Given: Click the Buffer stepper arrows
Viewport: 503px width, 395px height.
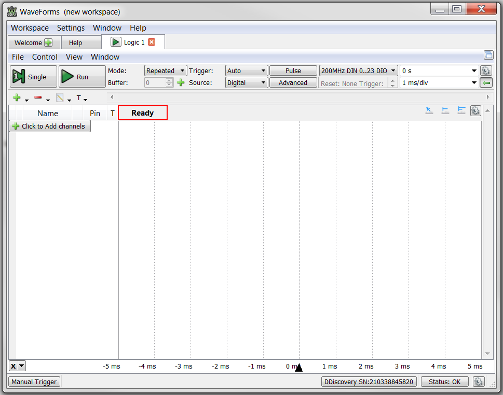Looking at the screenshot, I should (x=169, y=82).
